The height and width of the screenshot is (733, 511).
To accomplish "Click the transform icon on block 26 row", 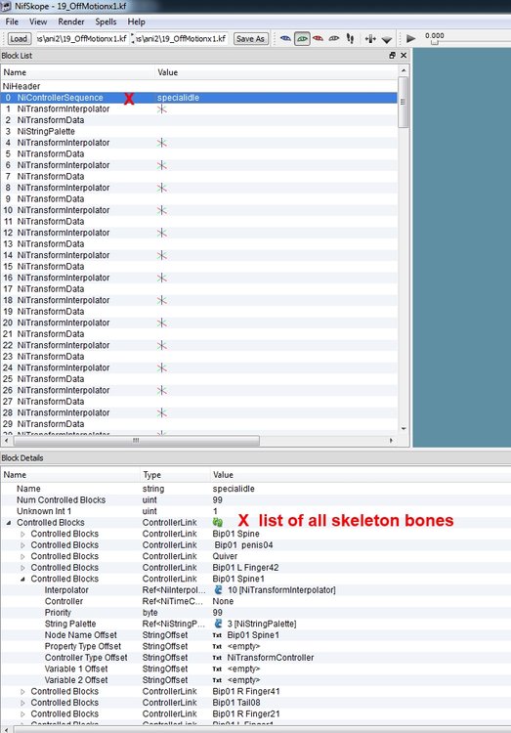I will [x=162, y=390].
